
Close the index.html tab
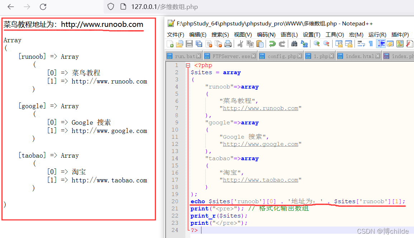pyautogui.click(x=378, y=56)
